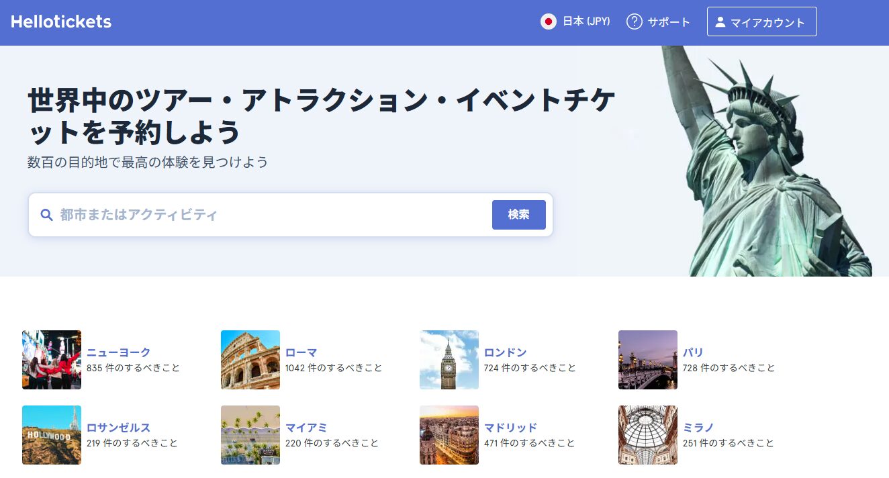Select the Rome Colosseum thumbnail
Screen dimensions: 889x478
click(x=250, y=360)
